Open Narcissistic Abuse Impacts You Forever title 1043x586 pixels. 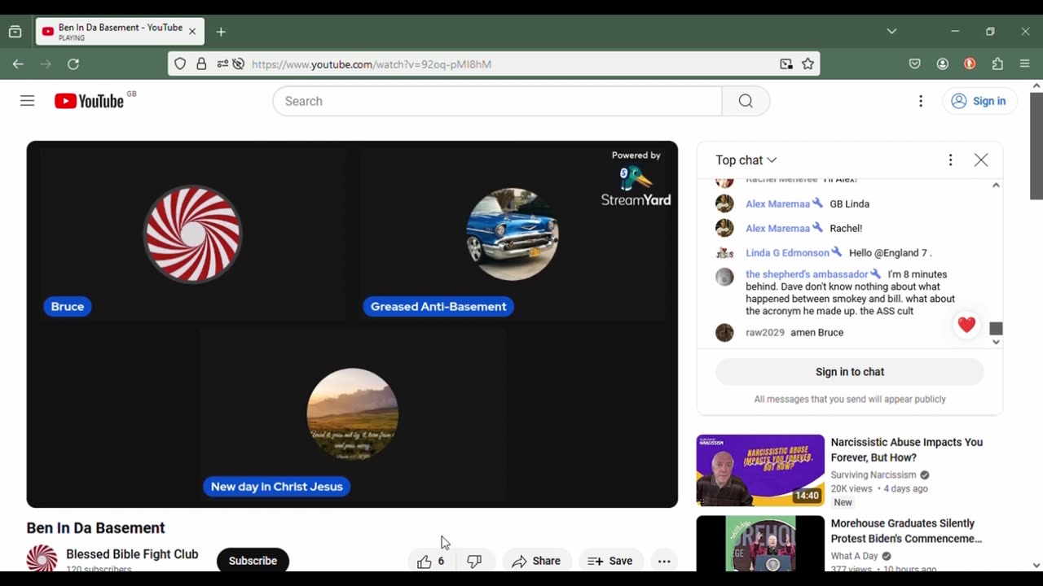pyautogui.click(x=907, y=450)
